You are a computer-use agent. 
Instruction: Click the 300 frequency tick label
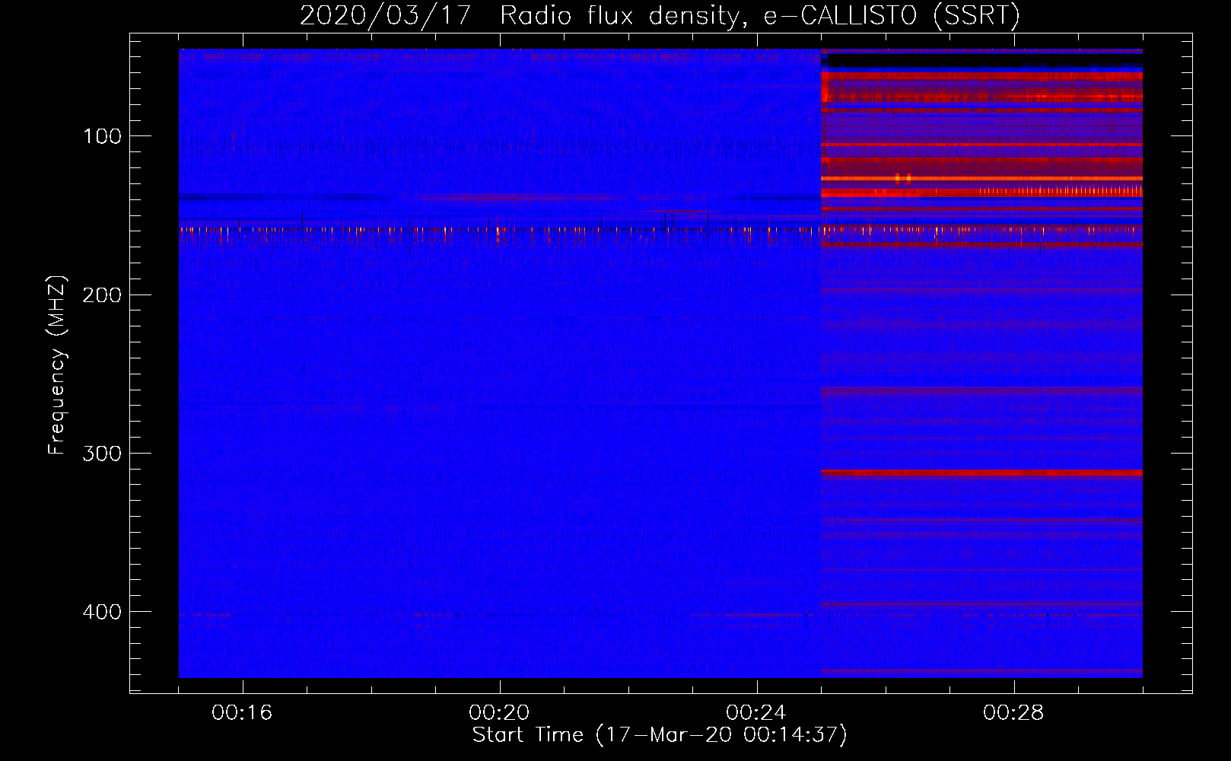point(103,454)
